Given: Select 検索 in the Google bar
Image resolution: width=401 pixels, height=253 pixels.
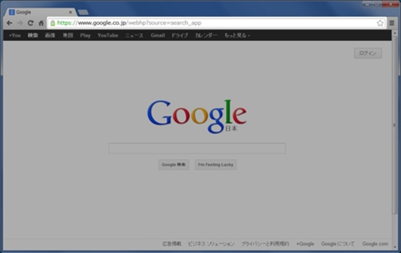Looking at the screenshot, I should [33, 35].
